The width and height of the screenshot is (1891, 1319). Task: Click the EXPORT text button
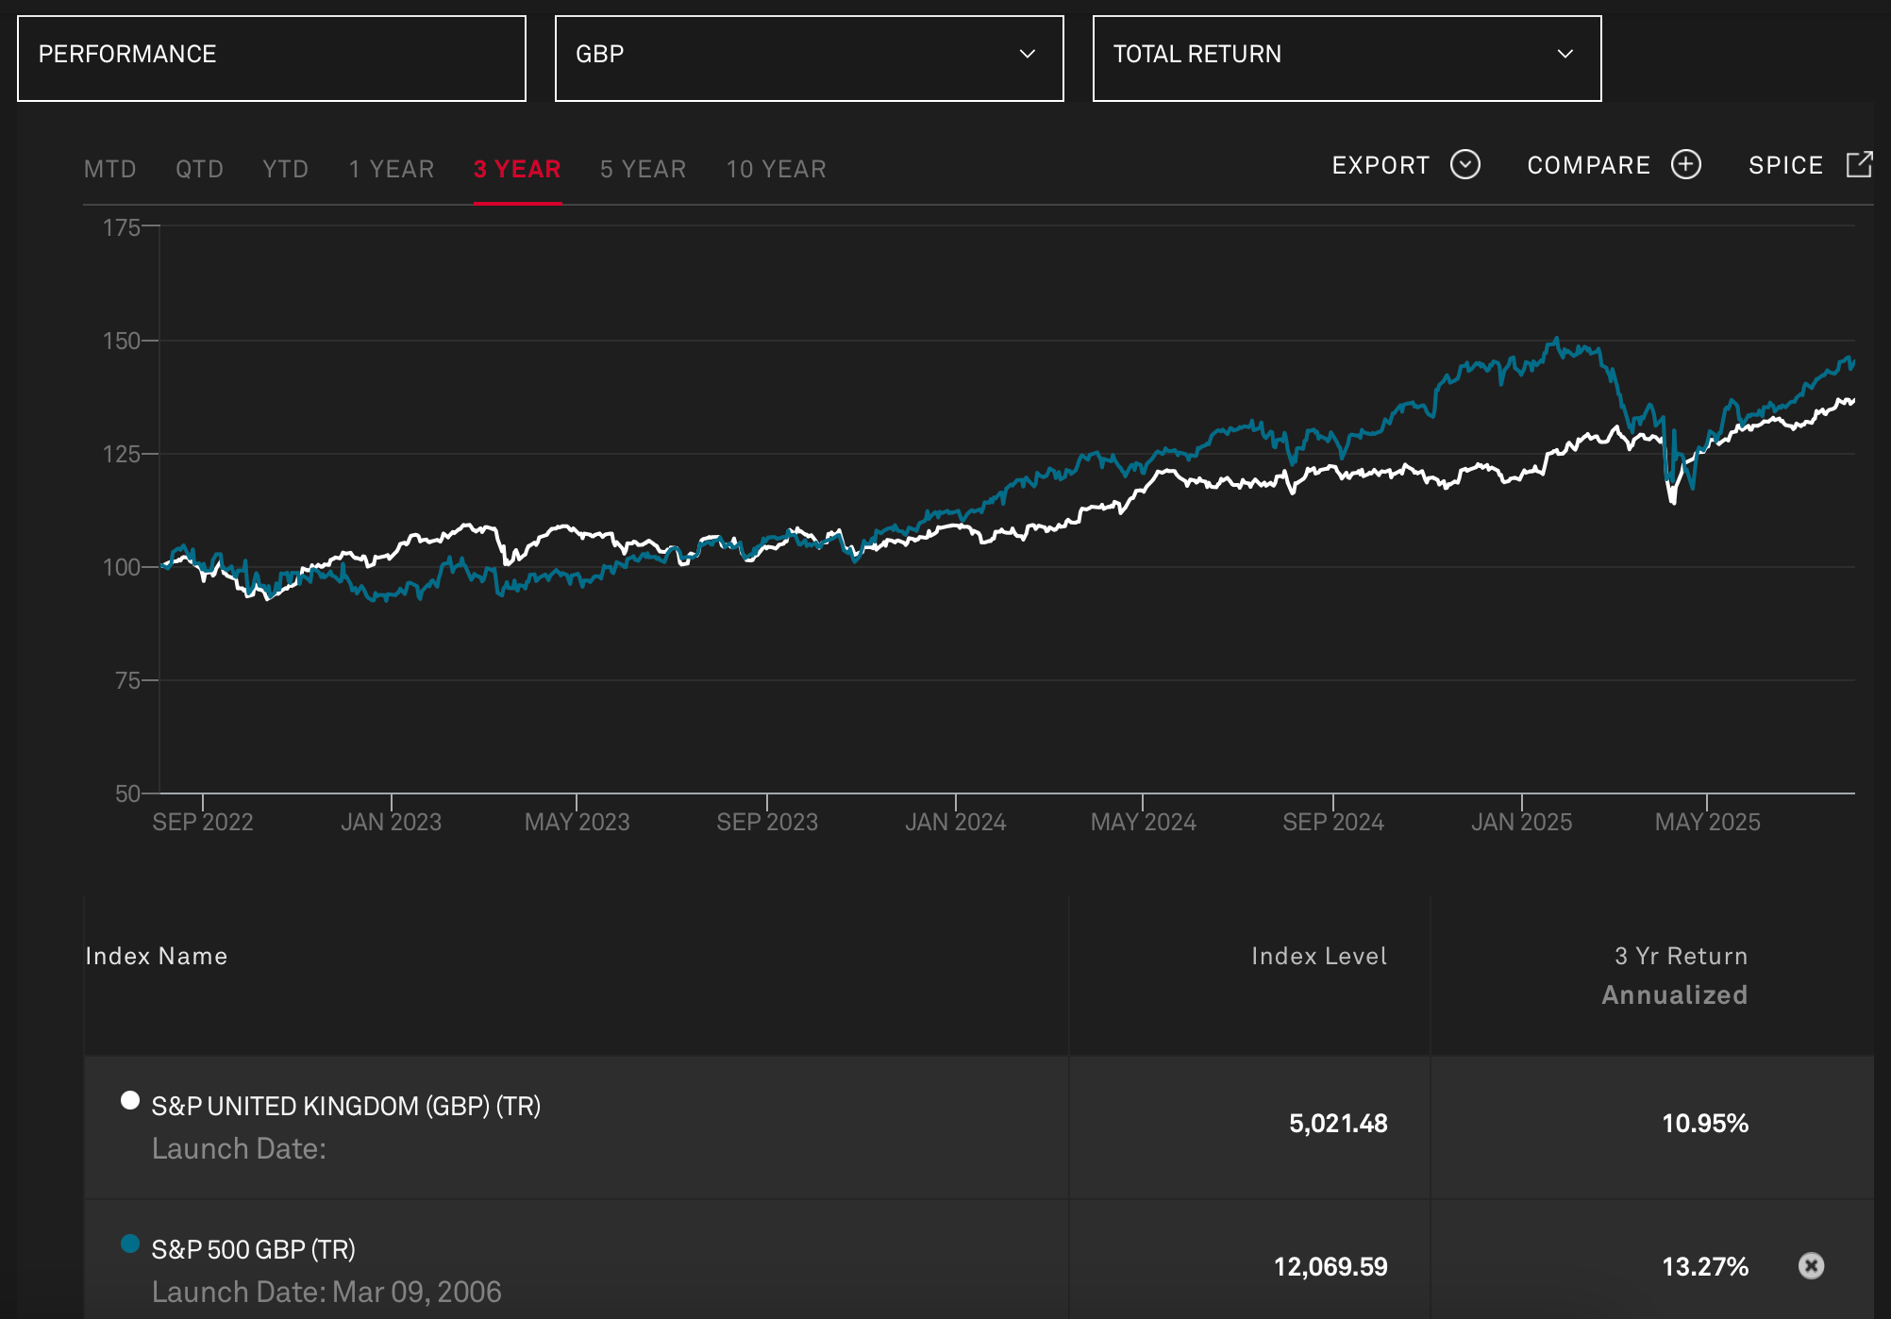(x=1381, y=166)
